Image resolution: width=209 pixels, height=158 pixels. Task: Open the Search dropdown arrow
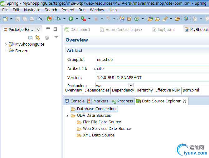[x=171, y=19]
